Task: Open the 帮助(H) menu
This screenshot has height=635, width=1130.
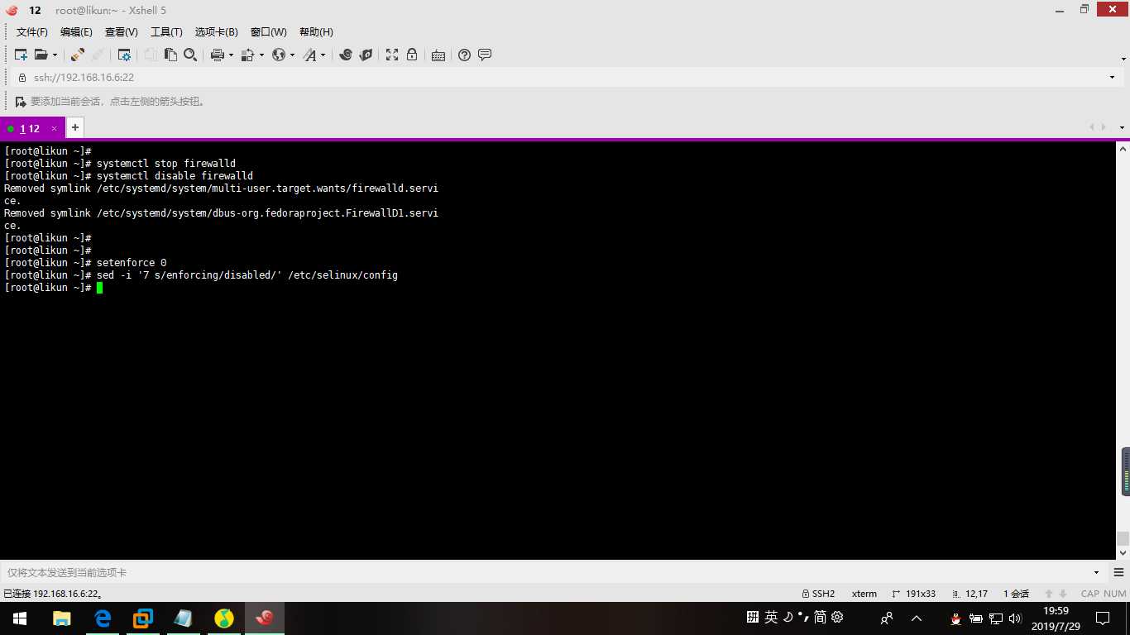Action: 316,31
